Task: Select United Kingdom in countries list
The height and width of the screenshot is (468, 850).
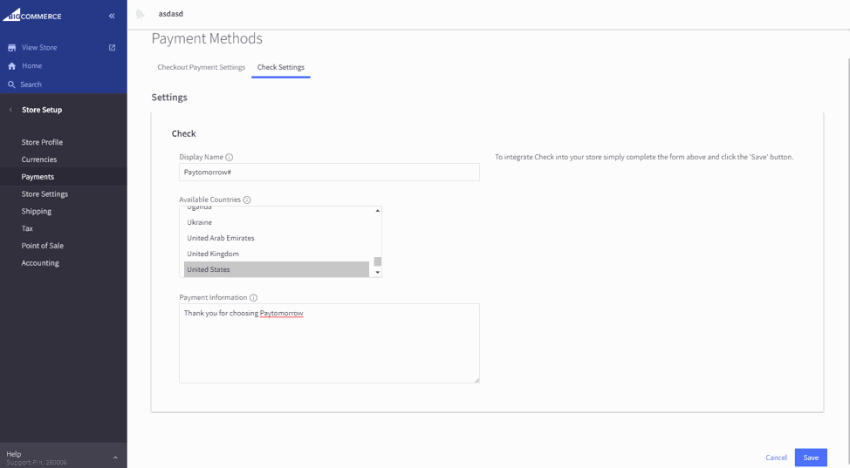Action: [x=277, y=254]
